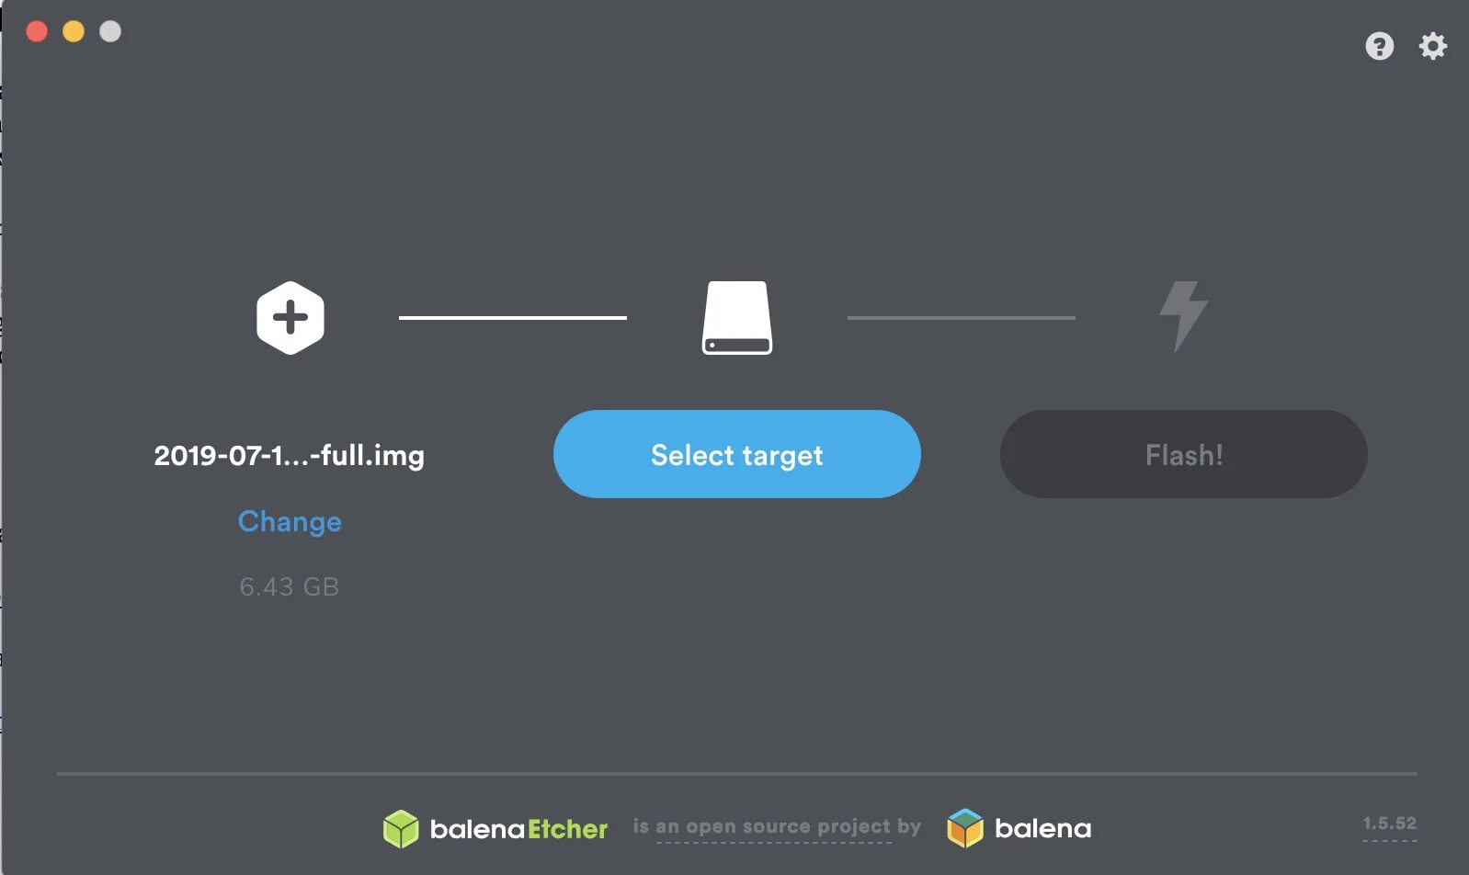Open the help question mark icon
This screenshot has width=1469, height=875.
click(1379, 46)
